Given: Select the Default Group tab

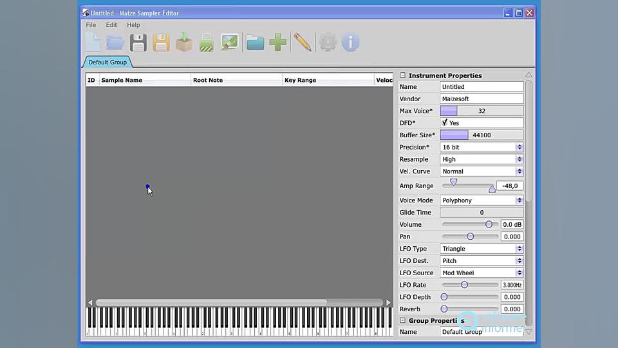Looking at the screenshot, I should (x=108, y=63).
